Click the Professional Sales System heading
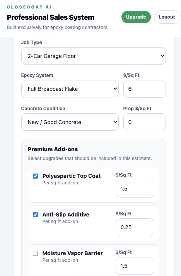 coord(51,17)
